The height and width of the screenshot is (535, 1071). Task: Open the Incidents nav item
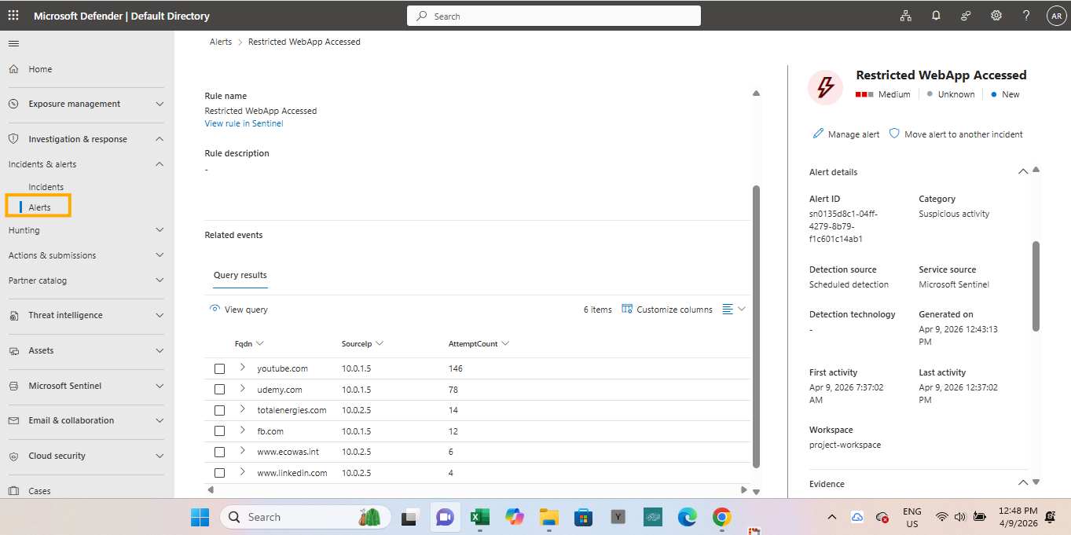(46, 187)
